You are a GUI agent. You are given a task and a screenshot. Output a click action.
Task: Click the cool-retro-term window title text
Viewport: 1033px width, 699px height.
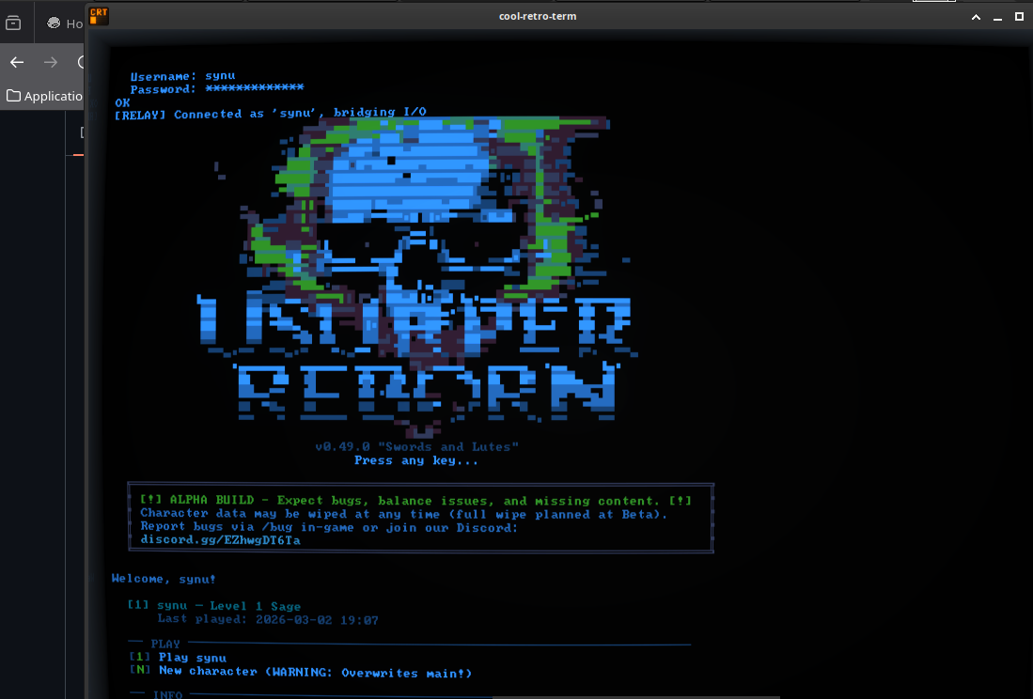tap(537, 16)
